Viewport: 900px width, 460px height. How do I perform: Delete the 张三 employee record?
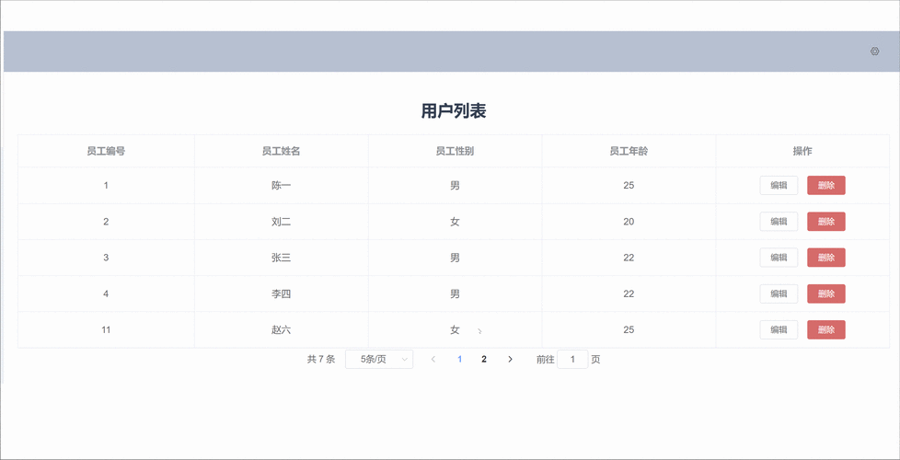pos(825,258)
